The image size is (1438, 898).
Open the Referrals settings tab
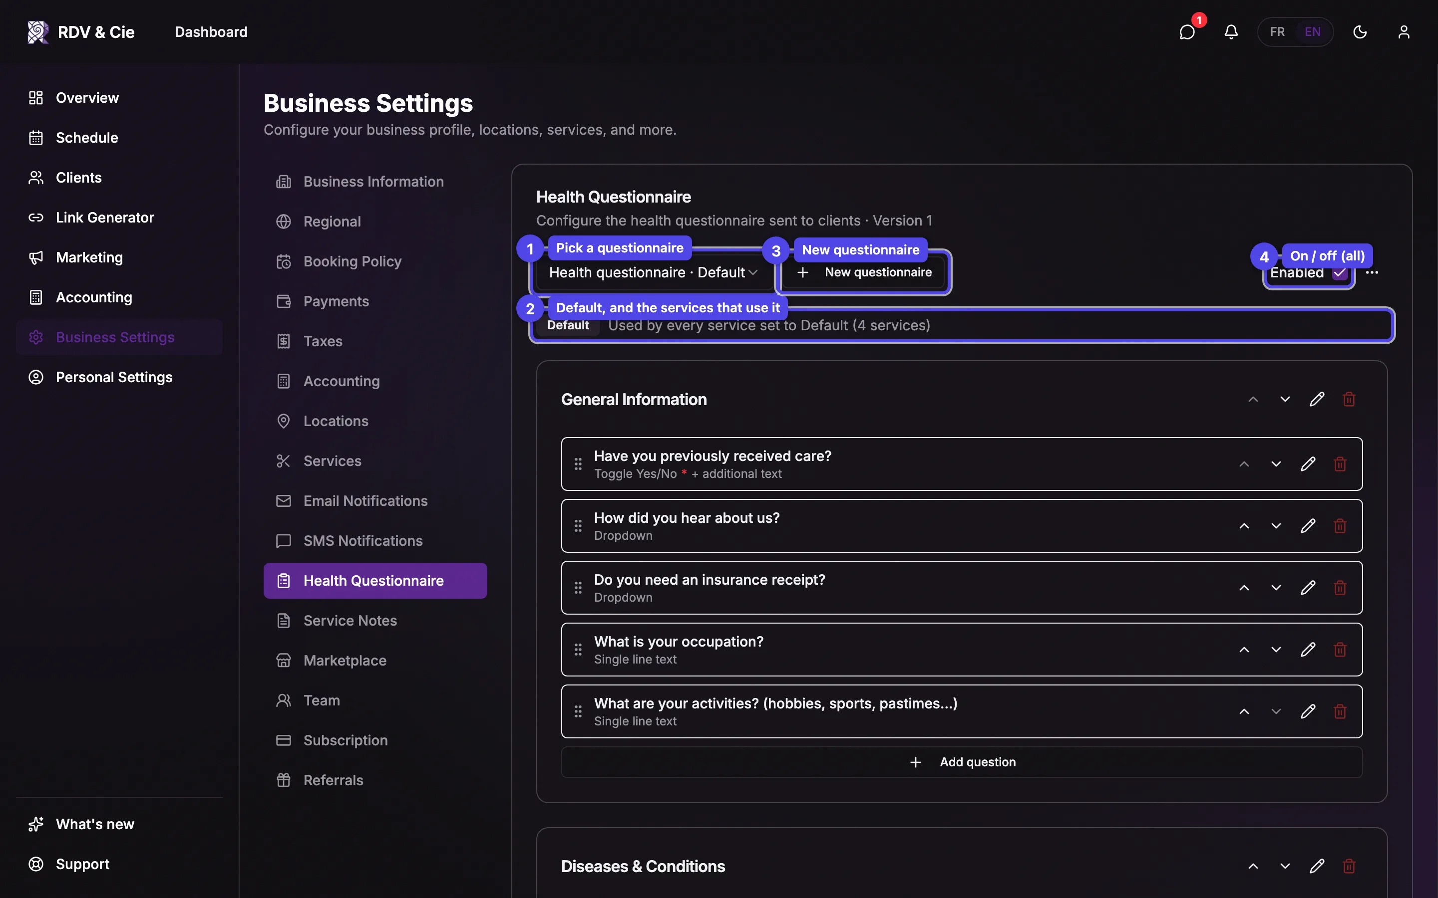point(375,780)
